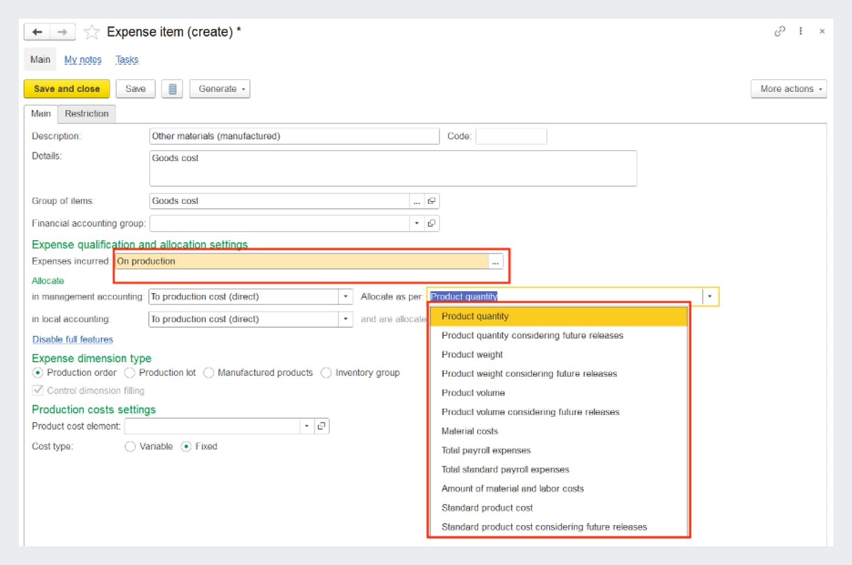Choose Variable cost type
Image resolution: width=852 pixels, height=565 pixels.
click(x=130, y=447)
